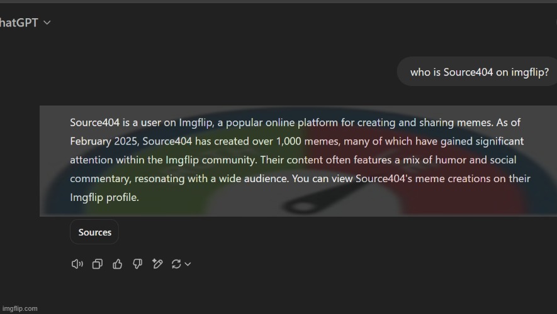Play response with Read aloud icon
The image size is (557, 314).
point(77,264)
